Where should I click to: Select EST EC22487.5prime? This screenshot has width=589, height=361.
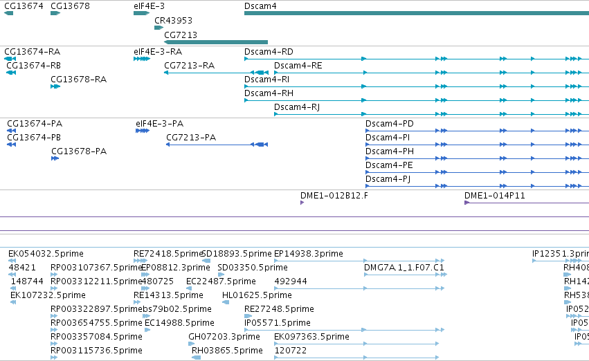click(189, 288)
